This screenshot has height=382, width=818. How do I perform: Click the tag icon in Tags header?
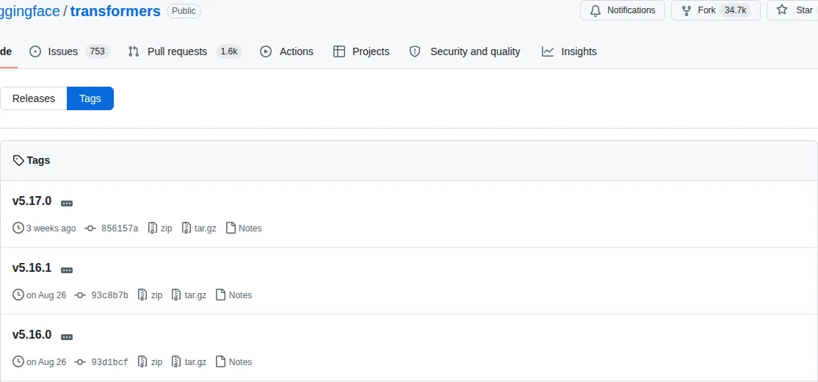coord(18,160)
